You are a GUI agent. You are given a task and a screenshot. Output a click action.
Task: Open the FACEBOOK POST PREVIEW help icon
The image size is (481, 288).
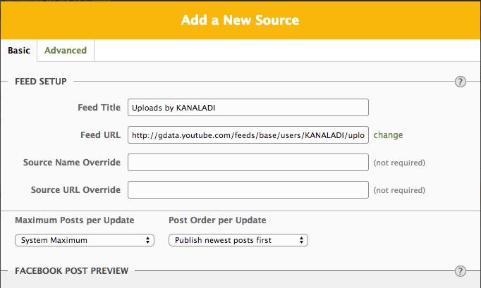pyautogui.click(x=461, y=270)
